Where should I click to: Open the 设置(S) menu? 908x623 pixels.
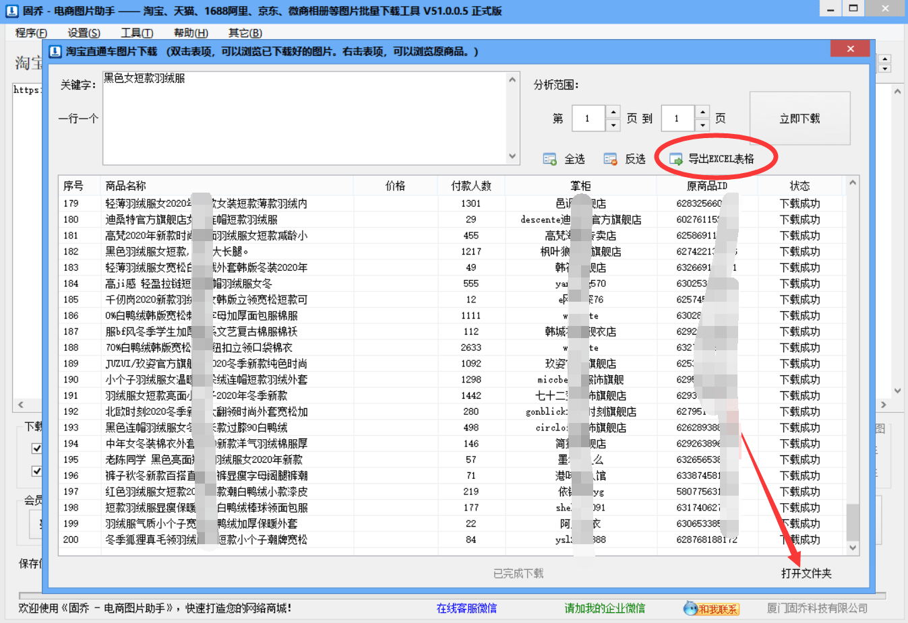pos(84,32)
